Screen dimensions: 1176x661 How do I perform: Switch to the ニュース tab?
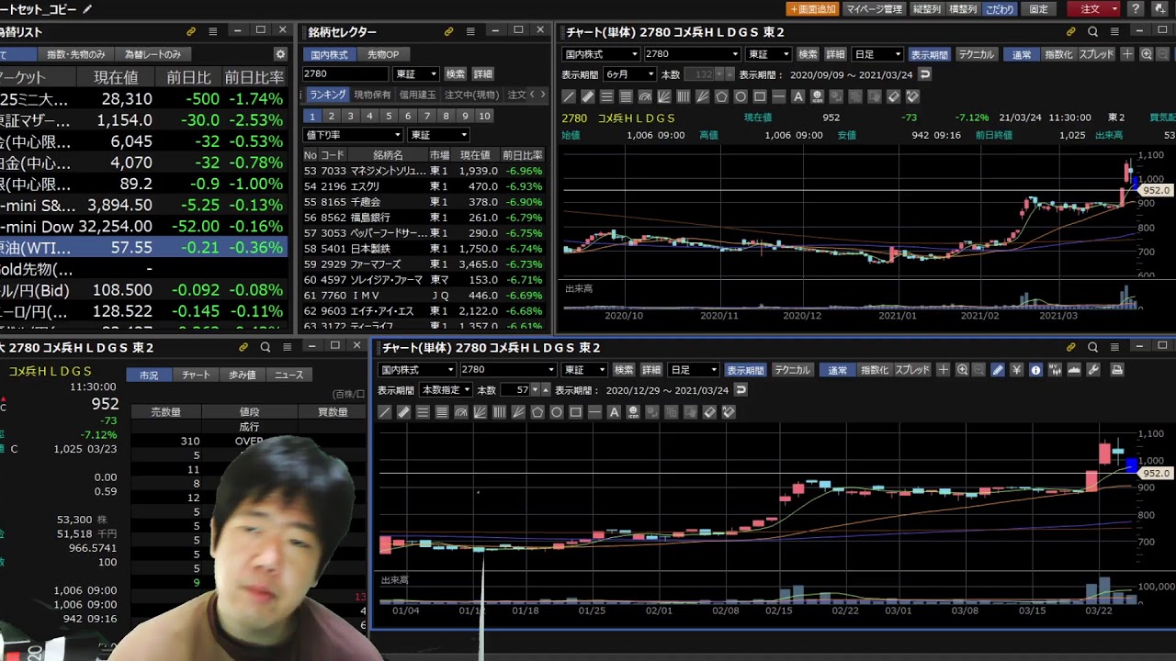pyautogui.click(x=288, y=375)
